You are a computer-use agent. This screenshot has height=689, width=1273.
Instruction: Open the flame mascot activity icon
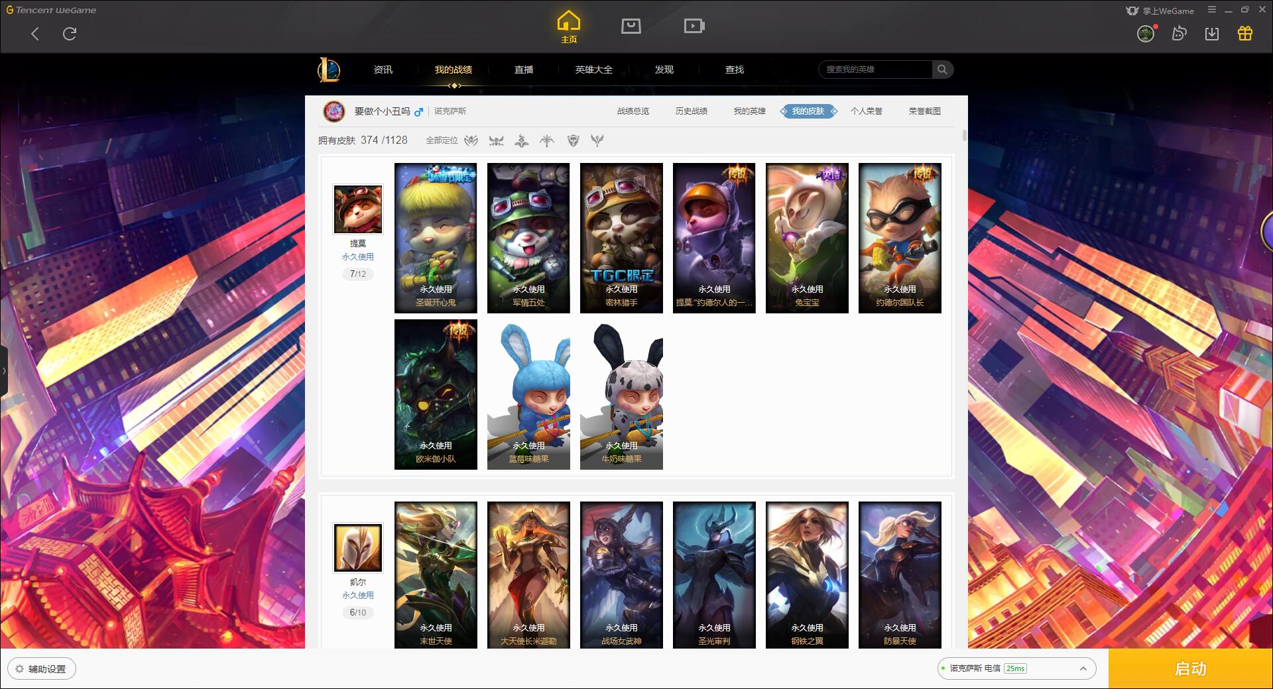click(x=1179, y=33)
